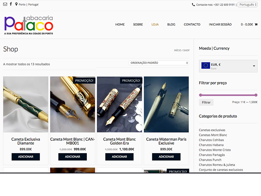Click the 1,100.00€ sale price
This screenshot has height=196, width=261.
127,149
